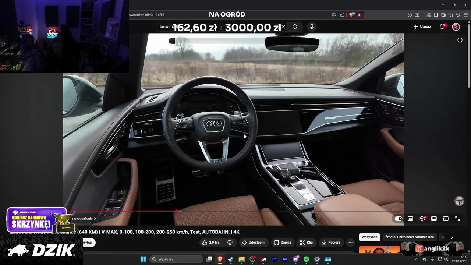Open Discord from the taskbar
The image size is (471, 265).
(x=295, y=259)
